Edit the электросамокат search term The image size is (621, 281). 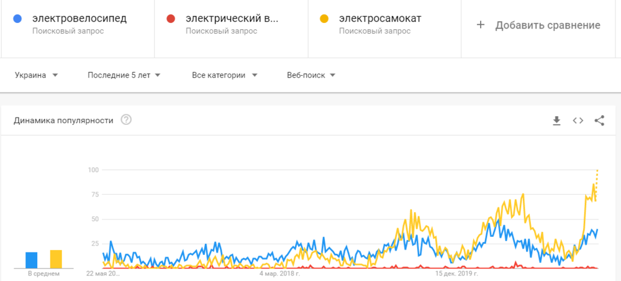pyautogui.click(x=380, y=19)
